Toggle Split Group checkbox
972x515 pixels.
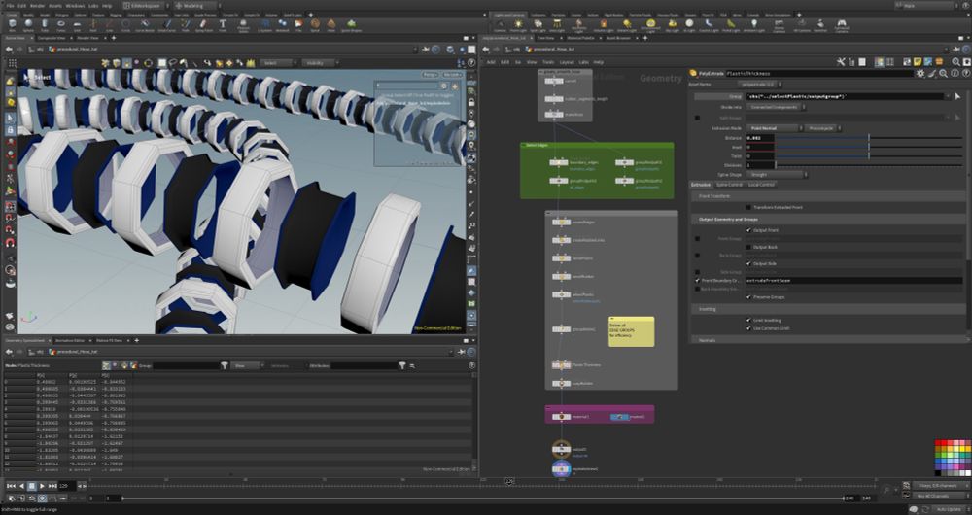697,118
